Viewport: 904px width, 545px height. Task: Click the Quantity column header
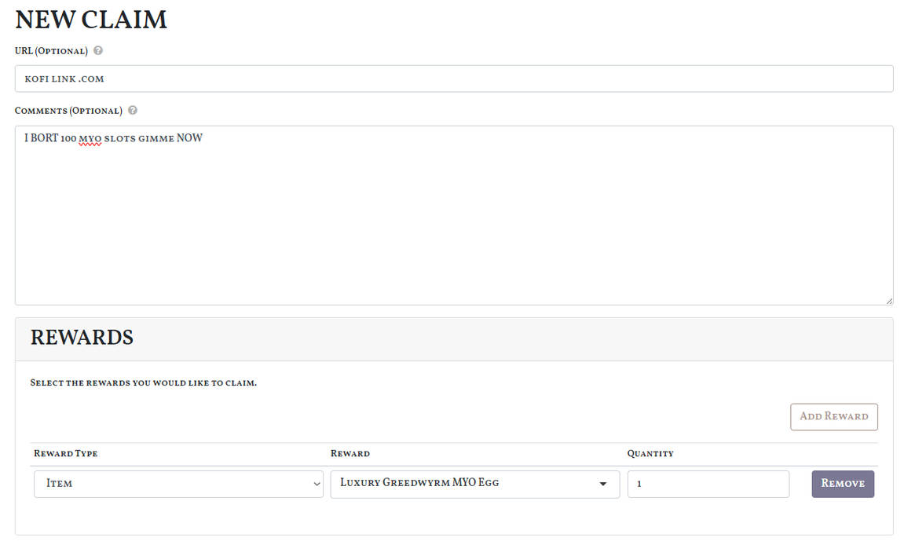pos(650,454)
